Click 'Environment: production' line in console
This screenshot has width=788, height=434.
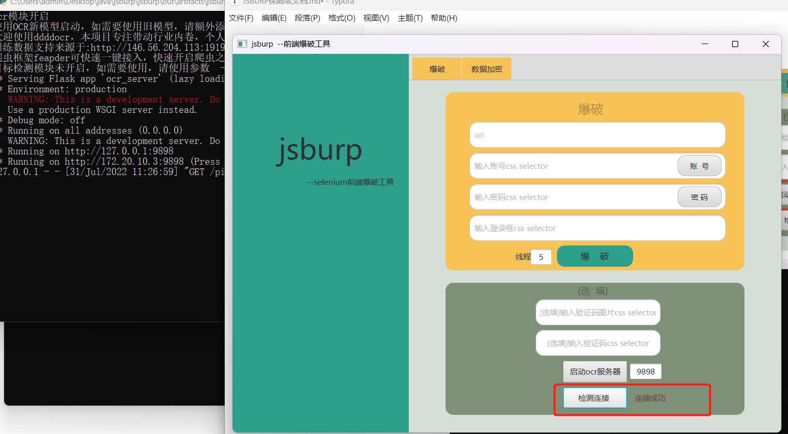67,89
